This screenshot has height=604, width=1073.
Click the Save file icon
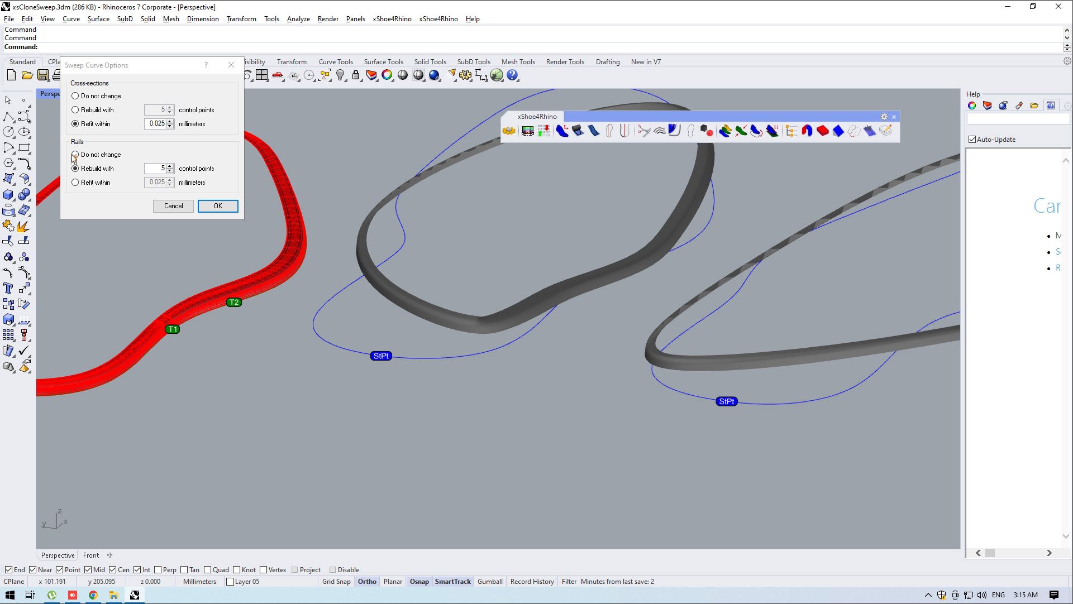(x=43, y=75)
